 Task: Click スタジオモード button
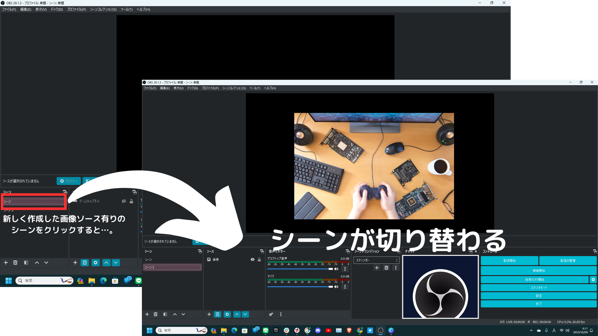[539, 288]
